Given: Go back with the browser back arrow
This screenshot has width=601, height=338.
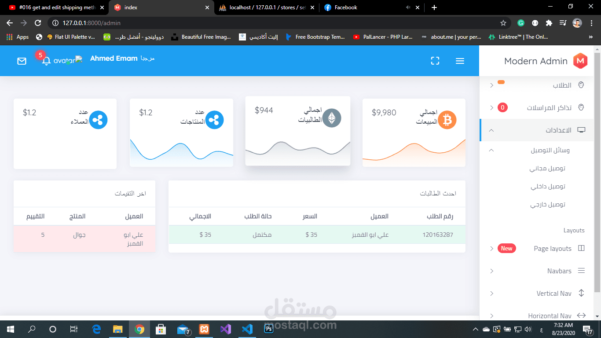Looking at the screenshot, I should coord(10,23).
